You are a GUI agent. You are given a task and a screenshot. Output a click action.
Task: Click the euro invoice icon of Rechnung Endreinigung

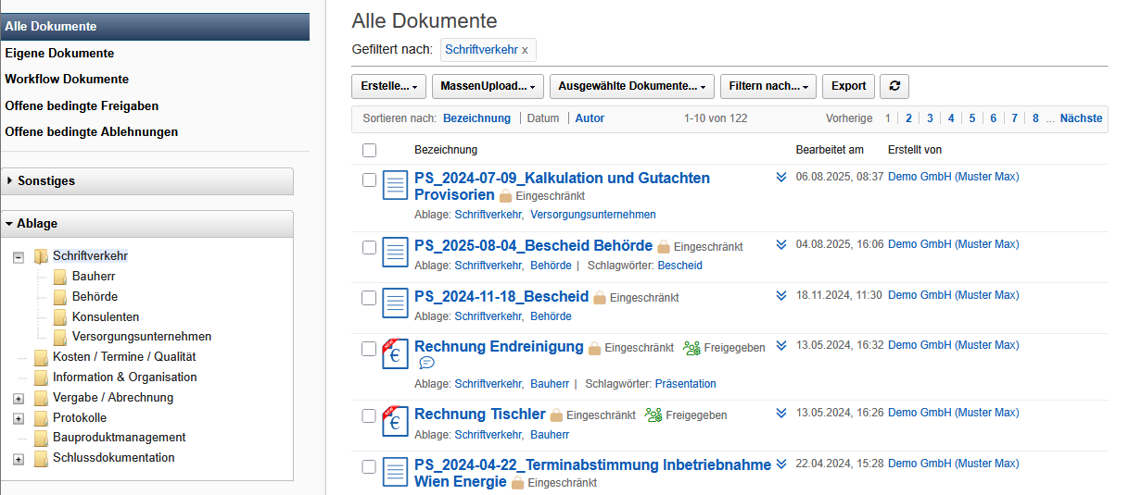[x=395, y=353]
